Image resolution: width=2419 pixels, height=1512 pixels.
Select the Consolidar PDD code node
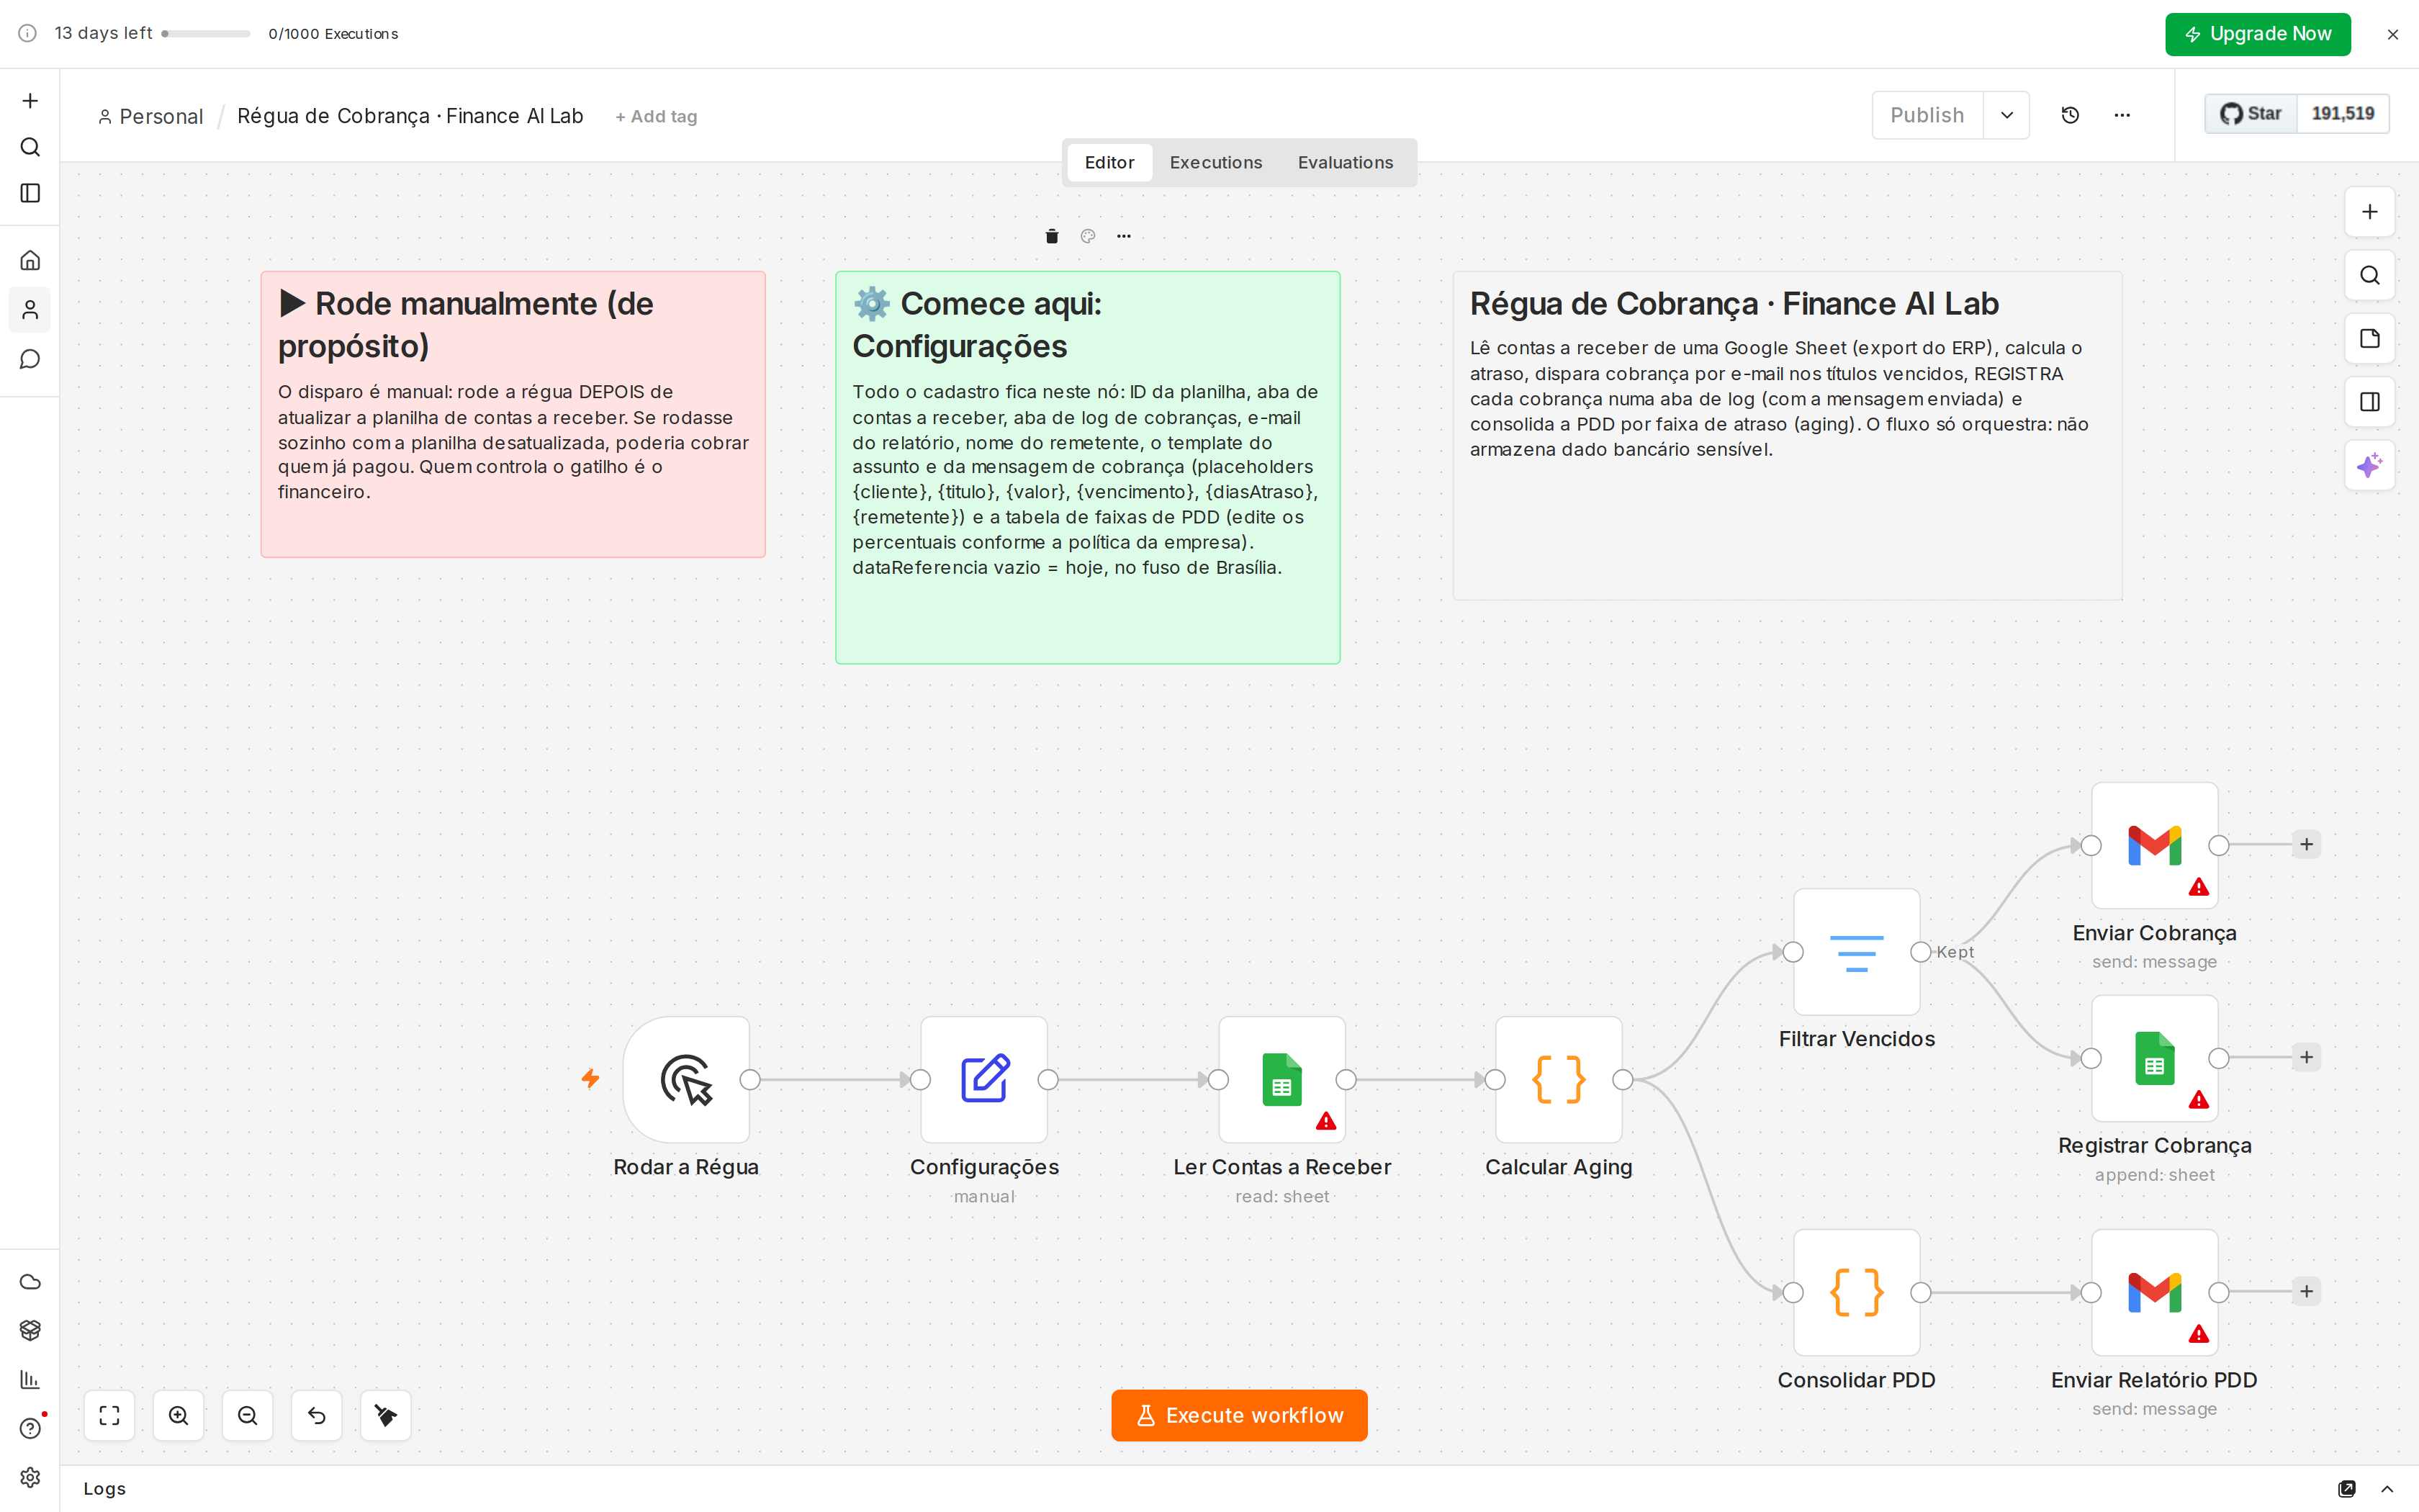coord(1856,1292)
